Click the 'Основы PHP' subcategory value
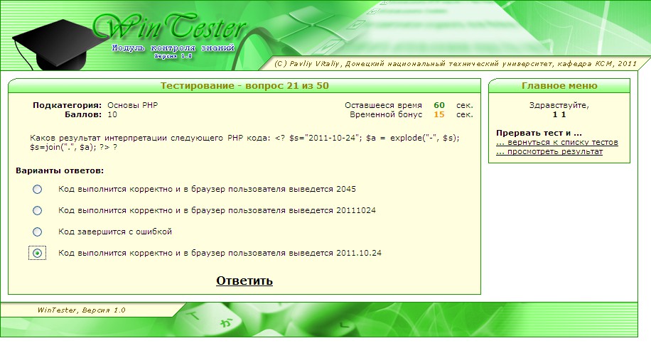The width and height of the screenshot is (651, 348). pos(132,105)
